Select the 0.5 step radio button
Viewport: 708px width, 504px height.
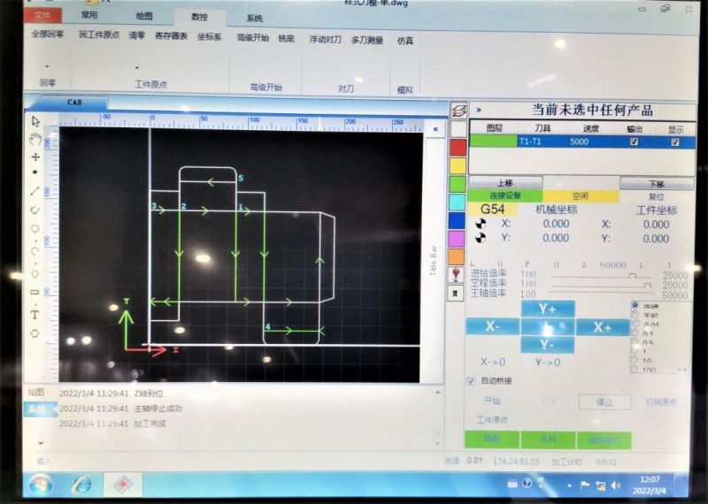[635, 342]
